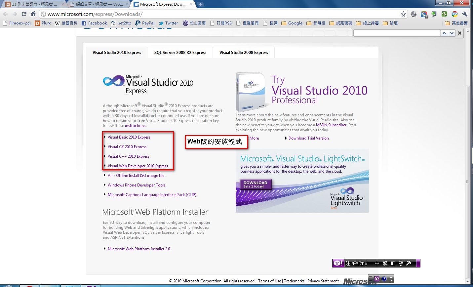473x287 pixels.
Task: Open the Visual C++ 2010 Express link
Action: click(129, 156)
